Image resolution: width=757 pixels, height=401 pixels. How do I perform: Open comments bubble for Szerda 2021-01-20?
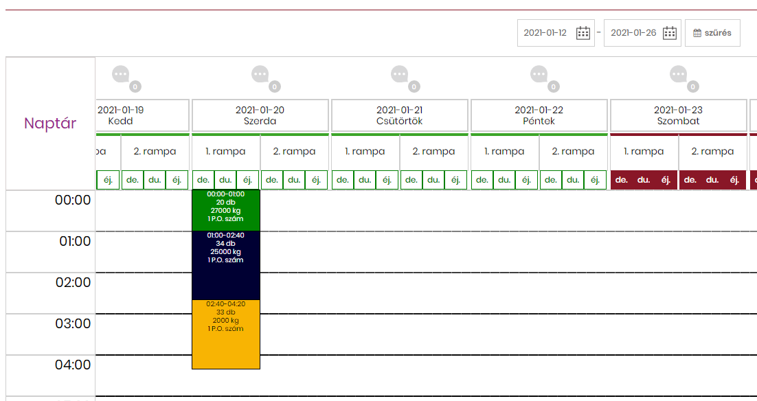(x=260, y=74)
